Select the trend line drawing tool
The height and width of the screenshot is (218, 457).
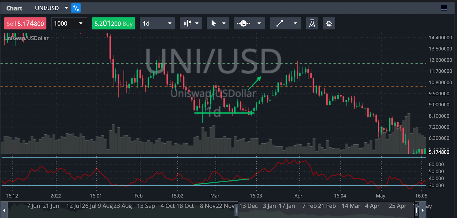[280, 23]
